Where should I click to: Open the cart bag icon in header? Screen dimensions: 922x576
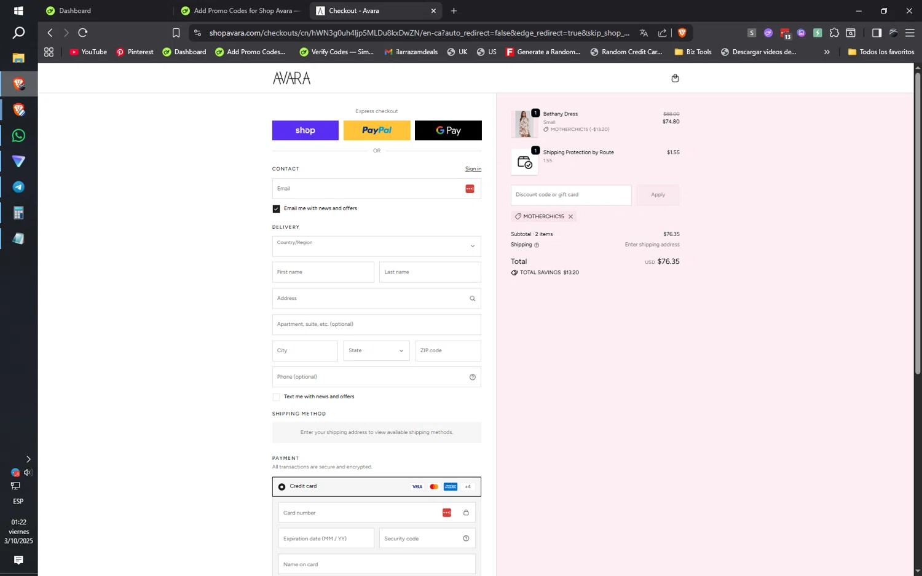coord(675,78)
